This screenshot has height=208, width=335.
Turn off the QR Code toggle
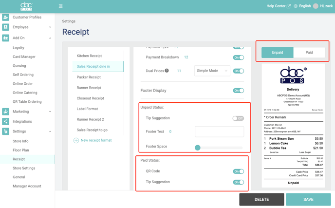(239, 171)
